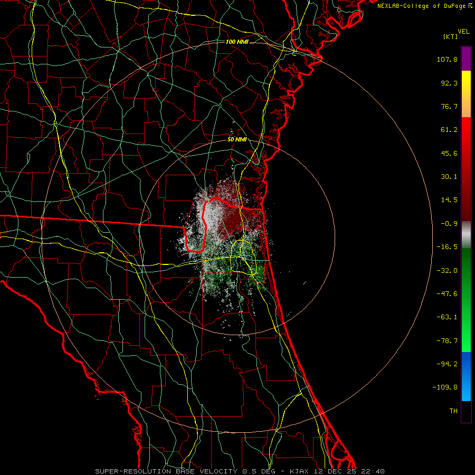
Task: Select the 76.7 scale value
Action: (449, 106)
